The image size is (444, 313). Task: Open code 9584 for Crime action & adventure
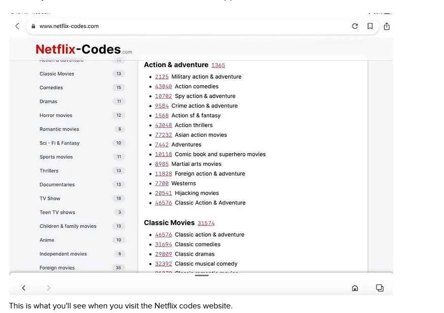click(x=162, y=106)
